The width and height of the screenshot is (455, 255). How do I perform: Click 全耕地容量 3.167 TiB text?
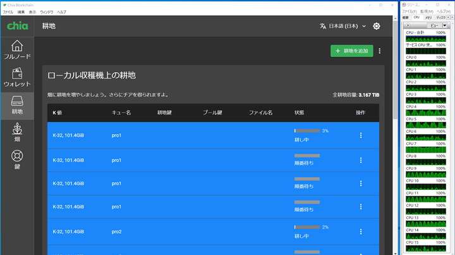pos(356,95)
